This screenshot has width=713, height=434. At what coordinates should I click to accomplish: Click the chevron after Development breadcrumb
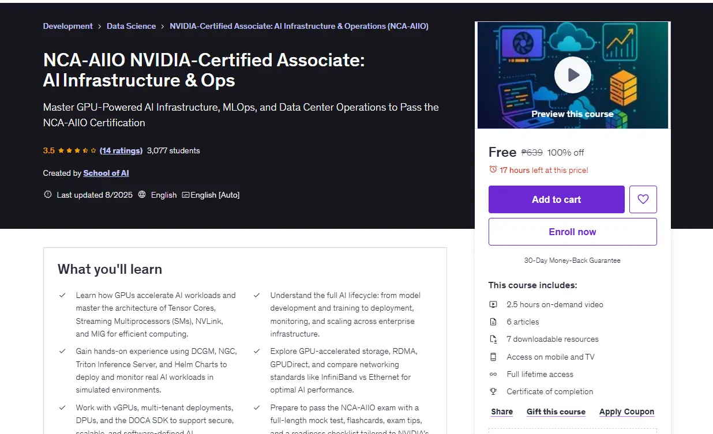[x=100, y=26]
